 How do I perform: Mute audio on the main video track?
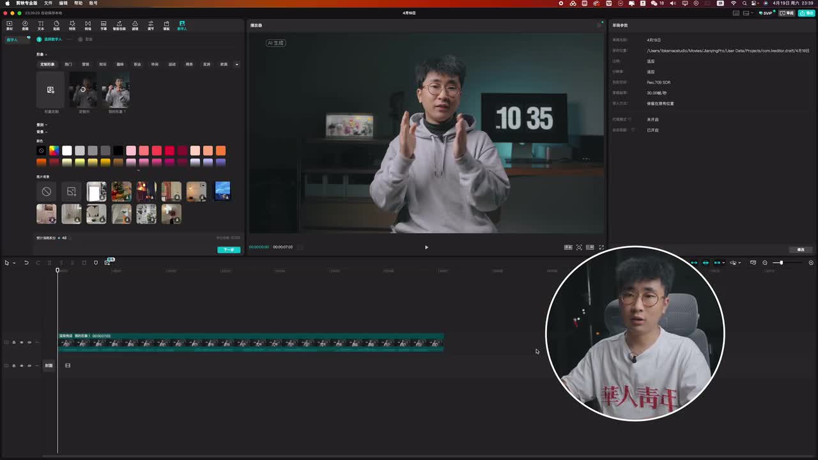click(29, 342)
